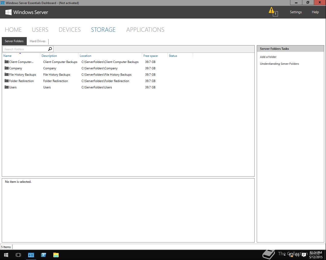Select the Users folder icon
326x260 pixels.
tap(7, 87)
